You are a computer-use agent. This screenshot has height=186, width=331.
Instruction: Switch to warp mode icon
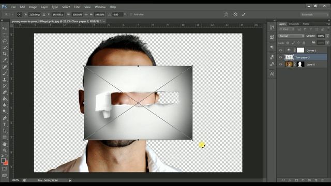click(x=226, y=14)
